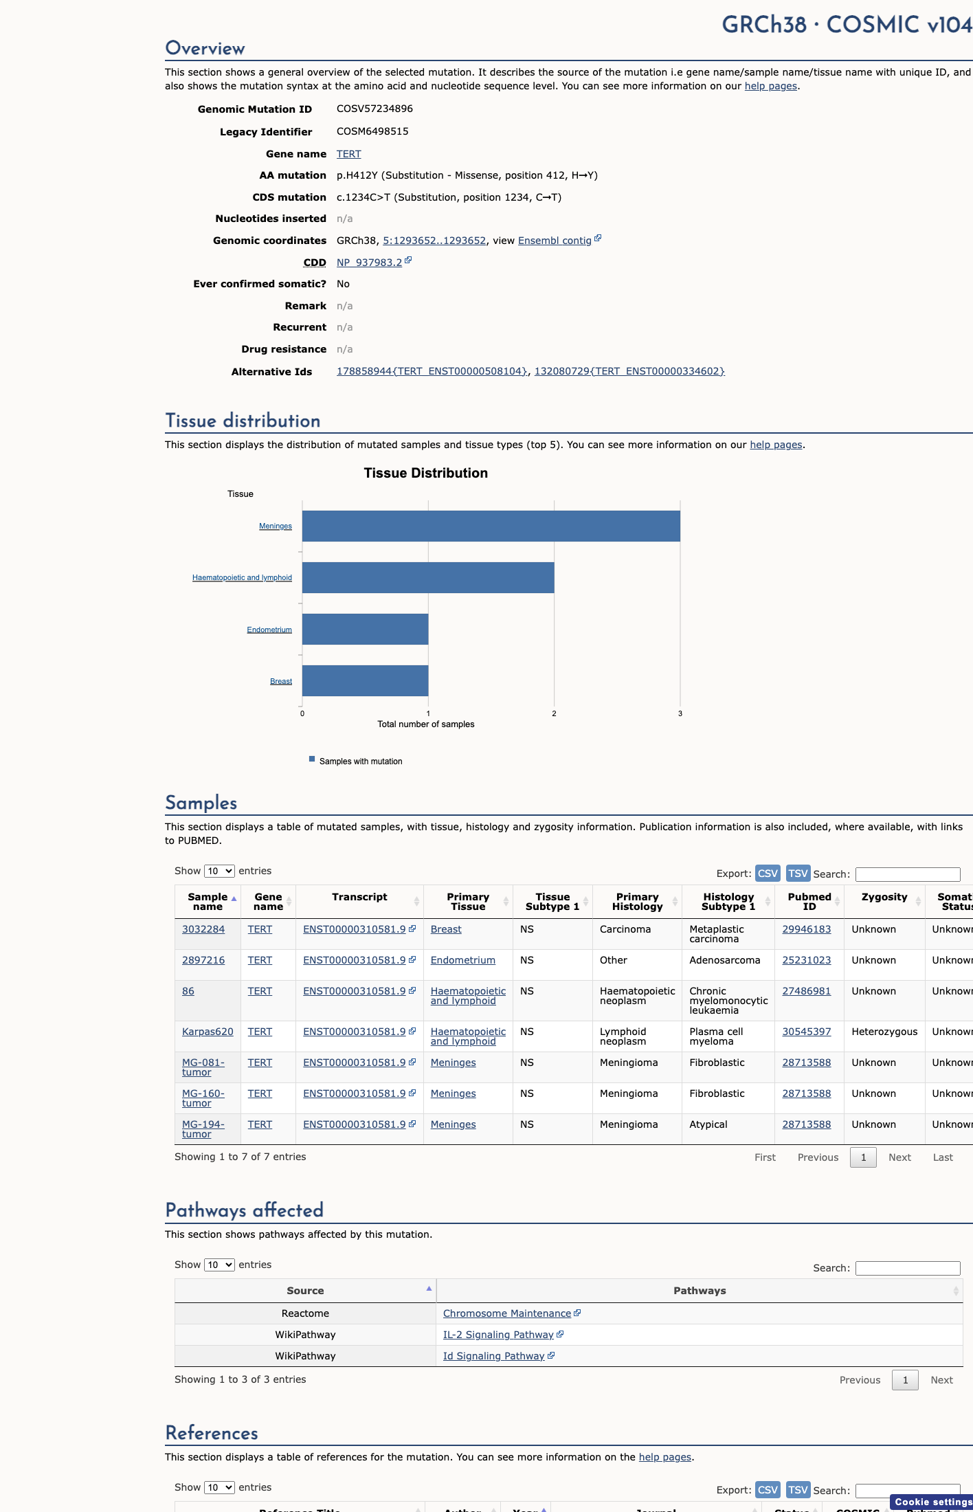
Task: Open help pages link in Overview section
Action: [x=771, y=86]
